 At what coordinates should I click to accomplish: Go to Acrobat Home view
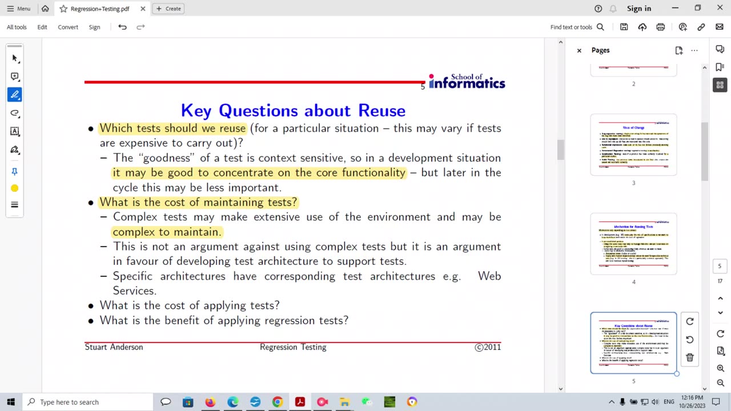click(45, 9)
